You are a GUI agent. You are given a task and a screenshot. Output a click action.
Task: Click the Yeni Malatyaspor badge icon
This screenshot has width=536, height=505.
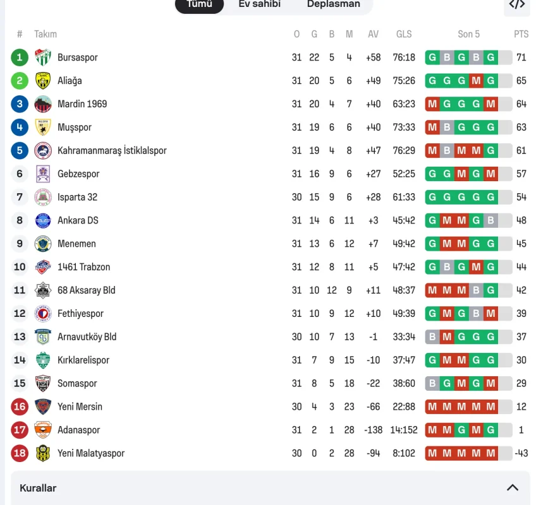point(42,453)
